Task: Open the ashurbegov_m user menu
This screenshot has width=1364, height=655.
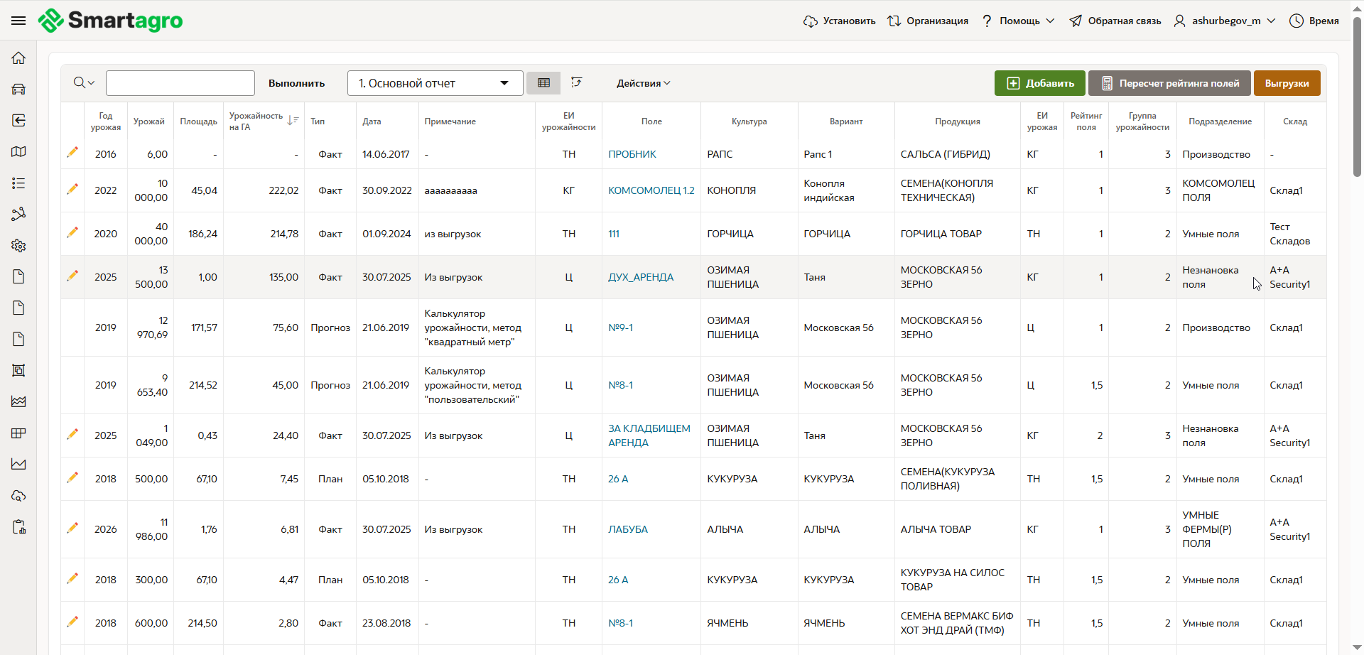Action: click(1225, 21)
